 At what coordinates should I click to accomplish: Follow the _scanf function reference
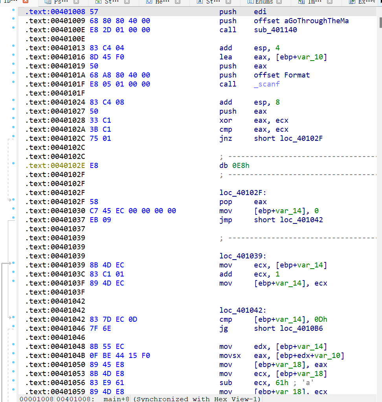point(266,84)
